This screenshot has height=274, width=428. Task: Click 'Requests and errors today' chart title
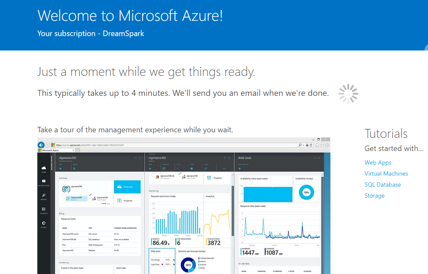163,196
